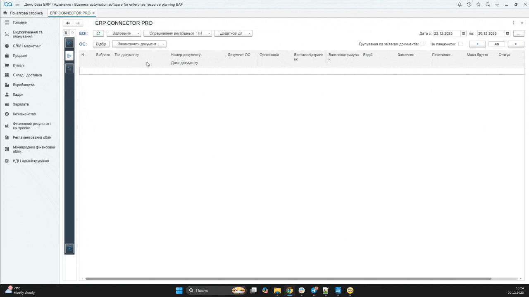Click the horizontal scrollbar of the table

(288, 279)
